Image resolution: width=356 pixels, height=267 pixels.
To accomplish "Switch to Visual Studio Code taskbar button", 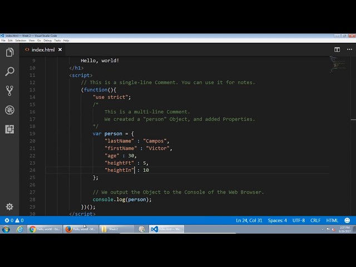I will point(166,229).
